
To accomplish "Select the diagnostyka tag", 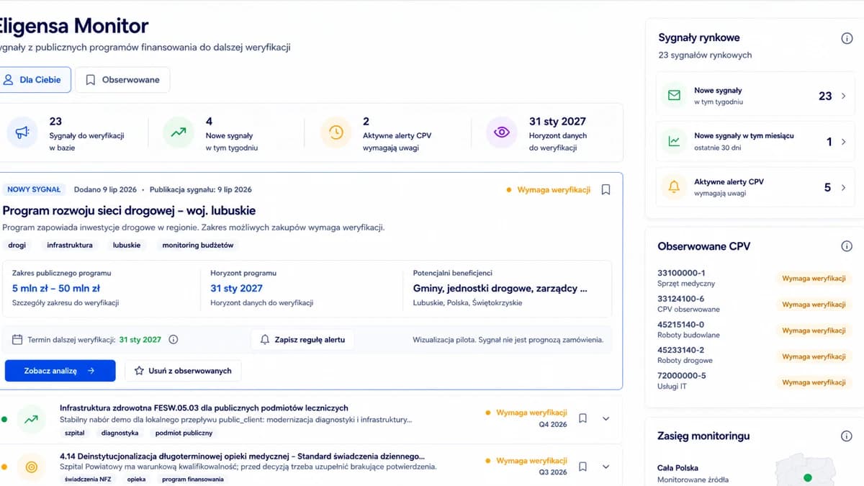I will click(x=120, y=433).
